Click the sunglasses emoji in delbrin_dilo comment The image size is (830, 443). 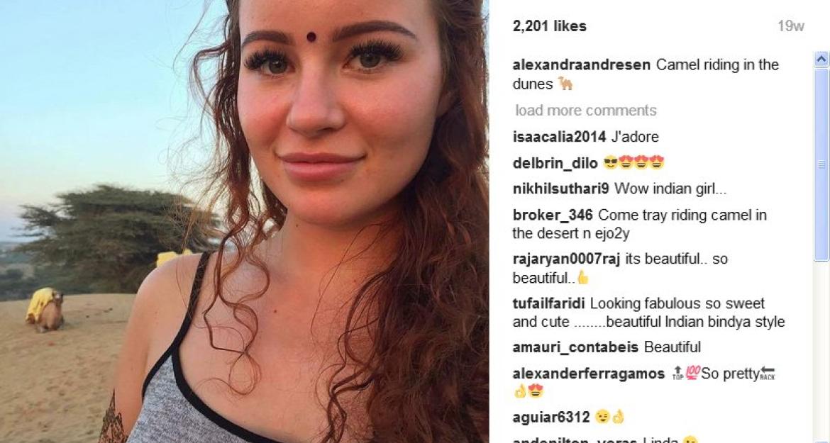click(610, 163)
